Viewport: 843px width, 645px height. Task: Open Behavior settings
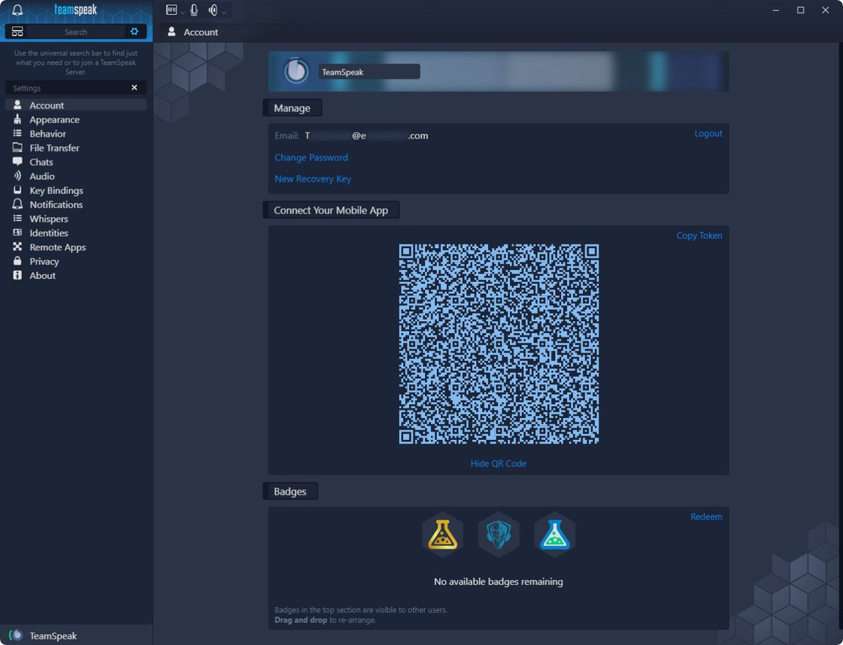tap(76, 133)
